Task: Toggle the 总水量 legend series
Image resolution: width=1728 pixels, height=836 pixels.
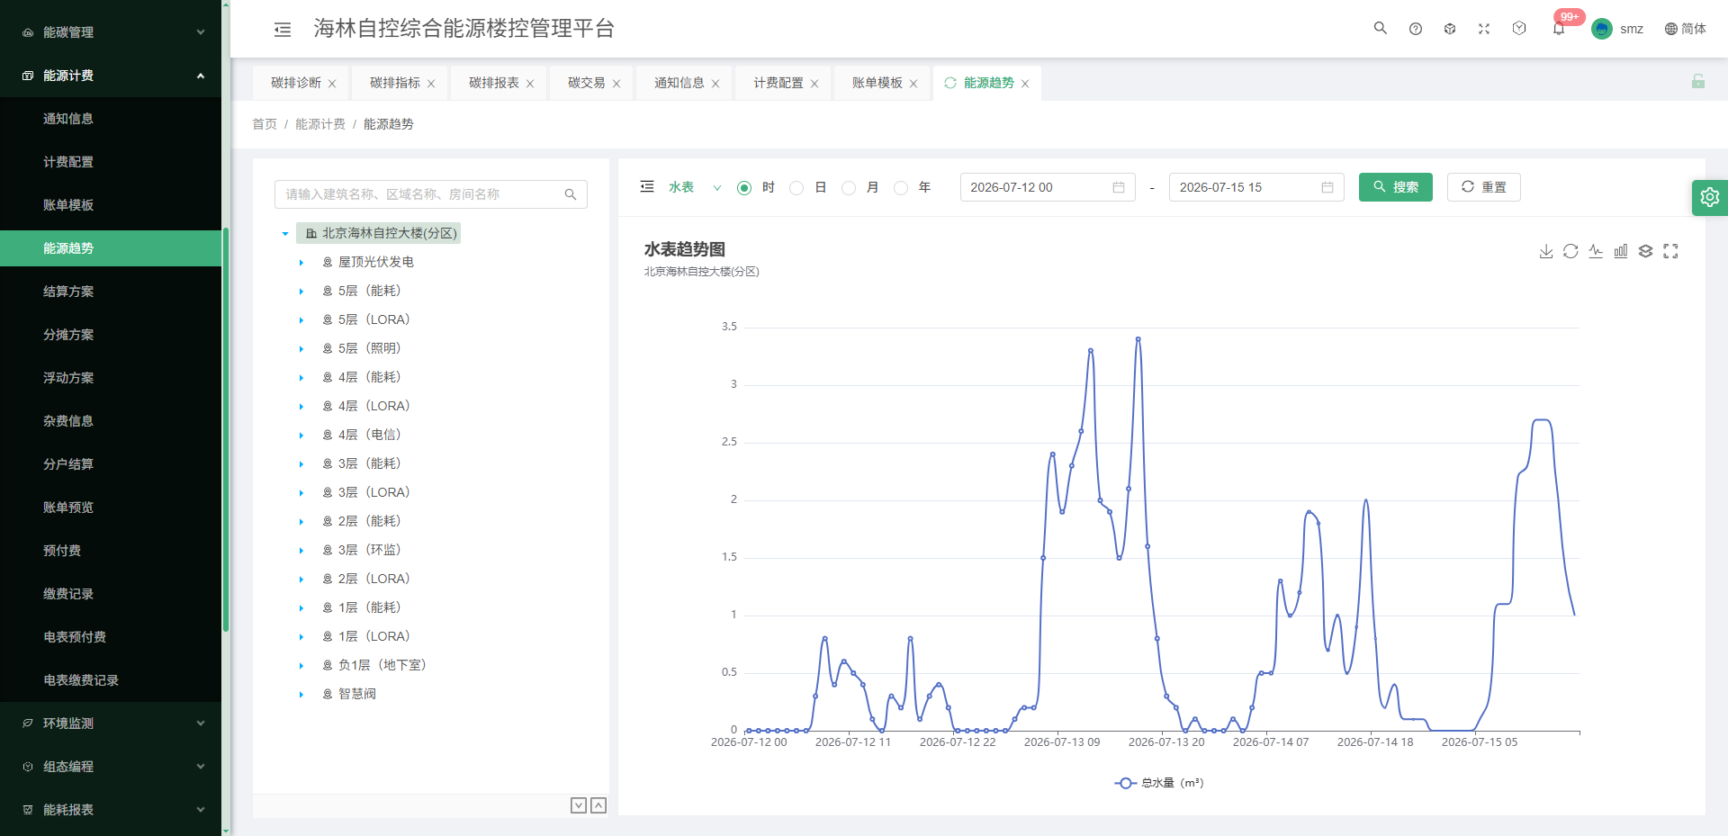Action: tap(1159, 783)
